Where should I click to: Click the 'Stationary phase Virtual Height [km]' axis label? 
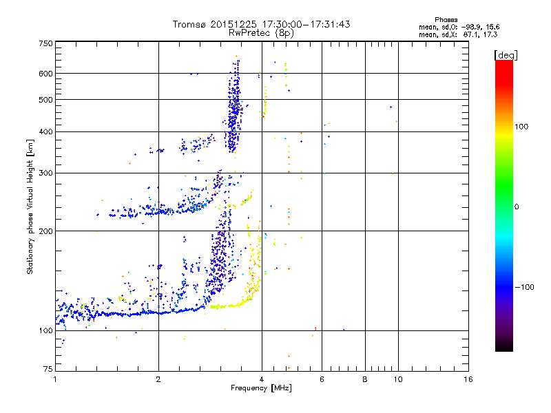click(x=30, y=207)
